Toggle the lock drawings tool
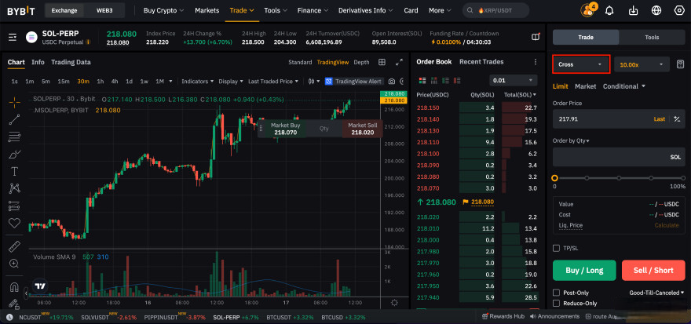The width and height of the screenshot is (691, 324). coord(14,304)
